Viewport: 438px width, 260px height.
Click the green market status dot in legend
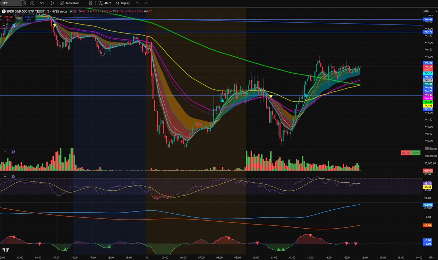(x=71, y=11)
